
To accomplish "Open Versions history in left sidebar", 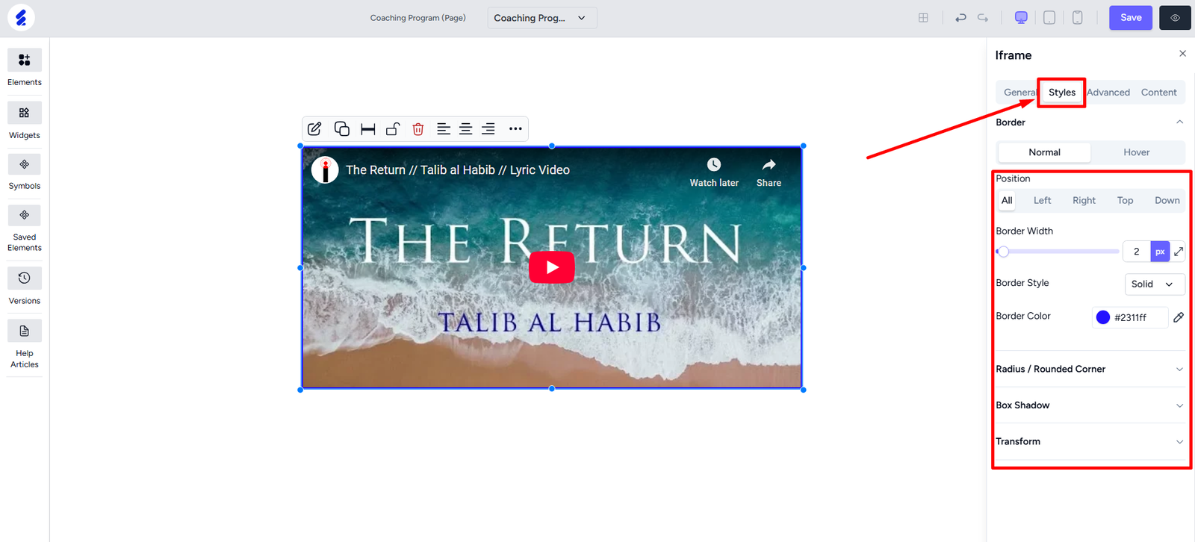I will 25,286.
